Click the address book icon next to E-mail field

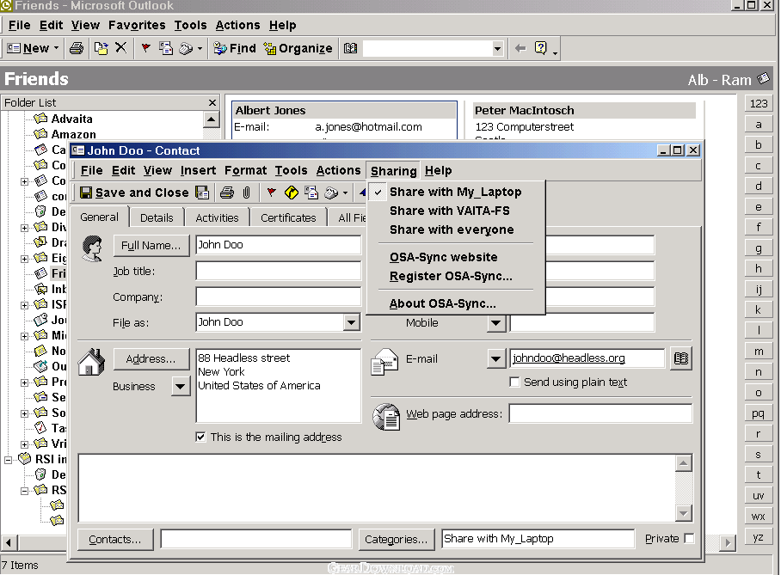click(681, 358)
